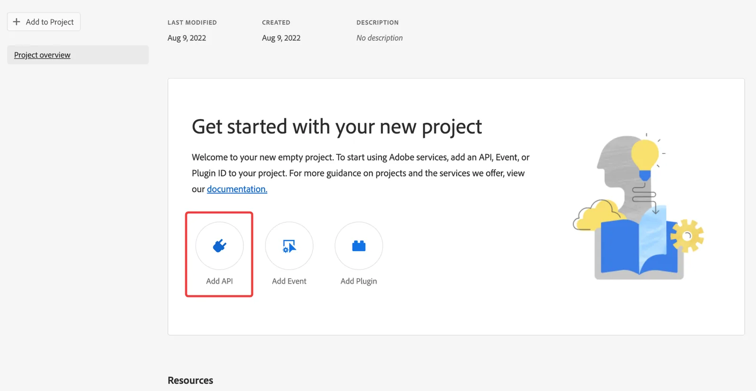The image size is (756, 391).
Task: Click the Created date value
Action: pos(281,38)
